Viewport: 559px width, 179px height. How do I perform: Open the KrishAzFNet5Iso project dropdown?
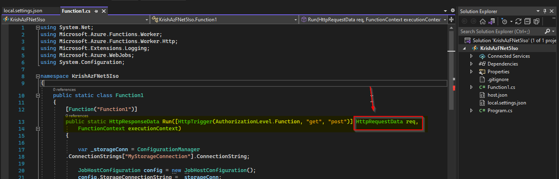[75, 19]
